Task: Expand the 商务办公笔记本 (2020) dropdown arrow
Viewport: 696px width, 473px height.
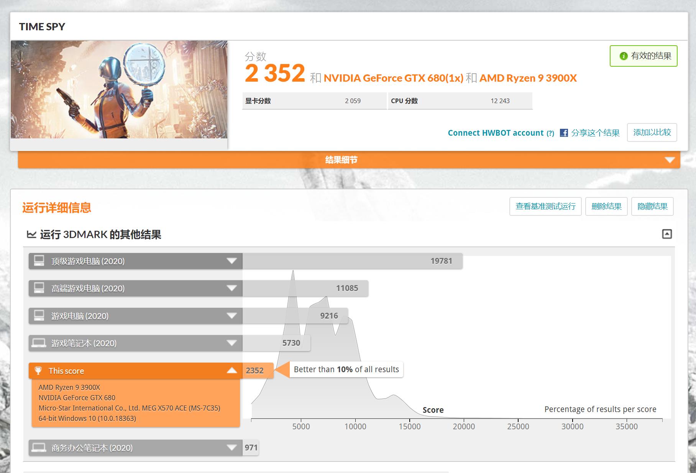Action: pyautogui.click(x=231, y=447)
